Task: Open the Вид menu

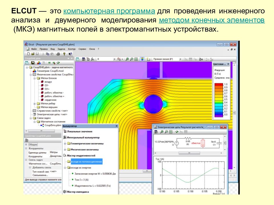Action: click(x=53, y=49)
